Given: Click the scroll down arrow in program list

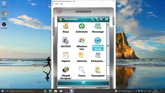Looking at the screenshot, I should [x=108, y=78].
